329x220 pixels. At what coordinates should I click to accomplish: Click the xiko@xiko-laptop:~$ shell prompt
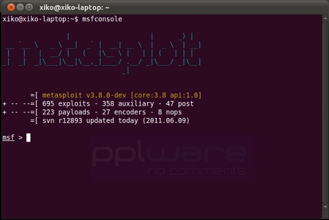click(x=40, y=19)
